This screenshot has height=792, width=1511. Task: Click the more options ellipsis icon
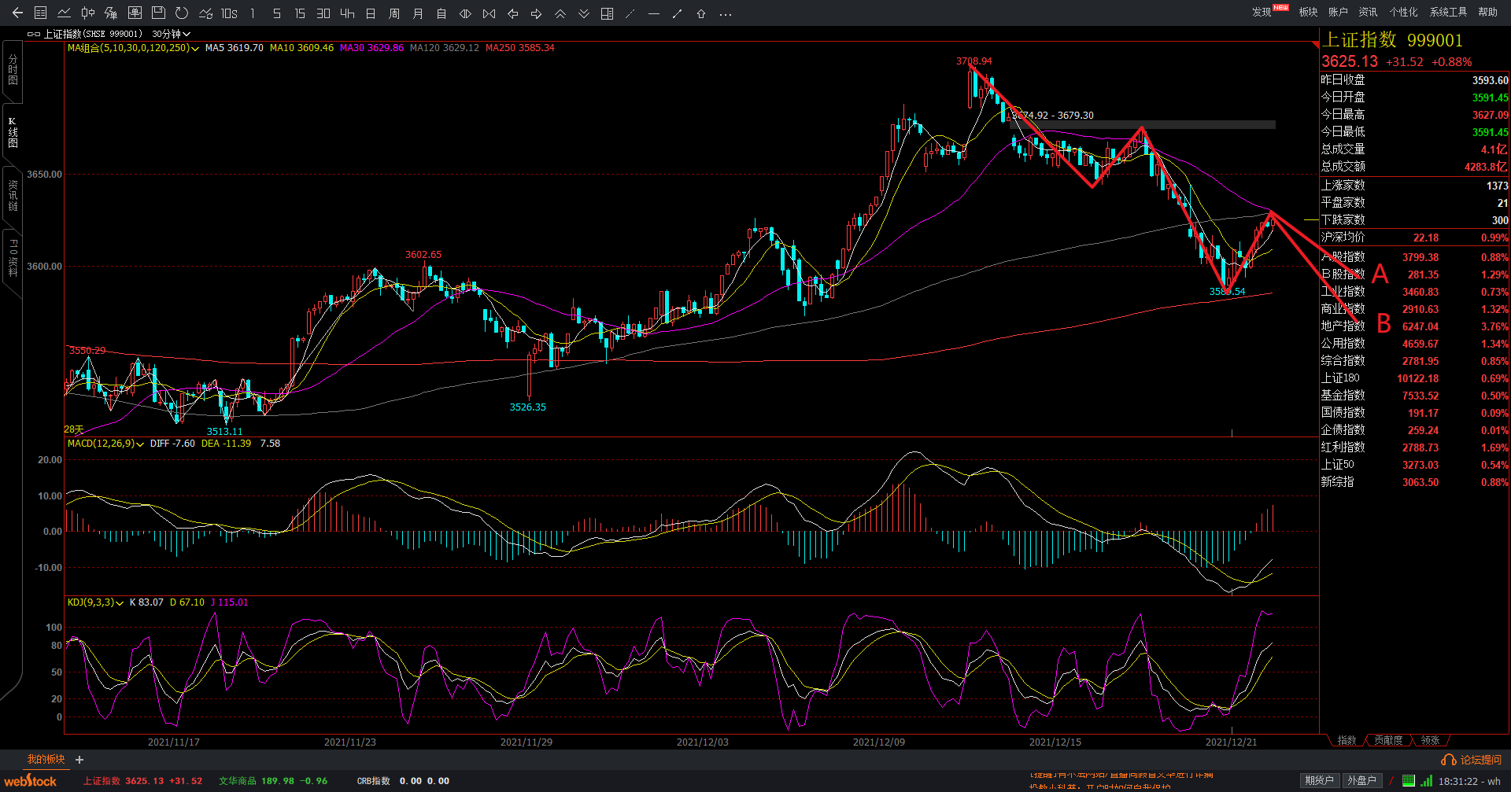(x=726, y=13)
